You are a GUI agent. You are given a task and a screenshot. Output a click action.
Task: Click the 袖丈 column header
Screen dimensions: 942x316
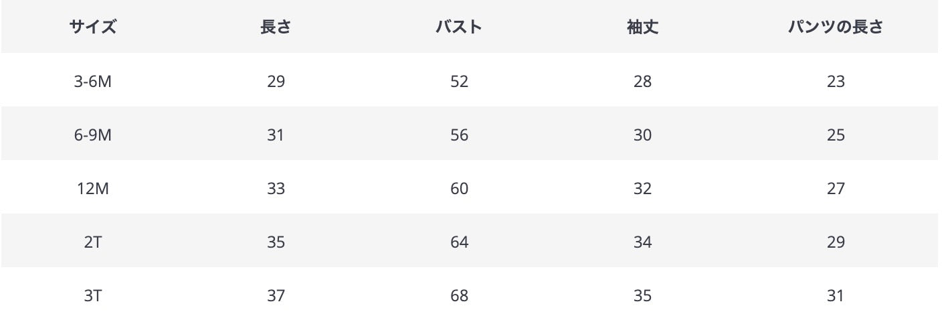click(x=642, y=27)
